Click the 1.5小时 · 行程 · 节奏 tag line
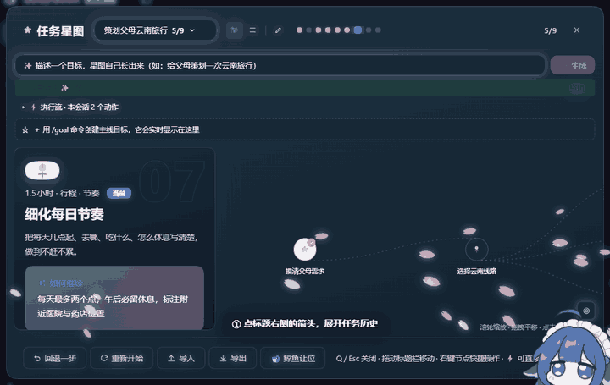 (62, 193)
